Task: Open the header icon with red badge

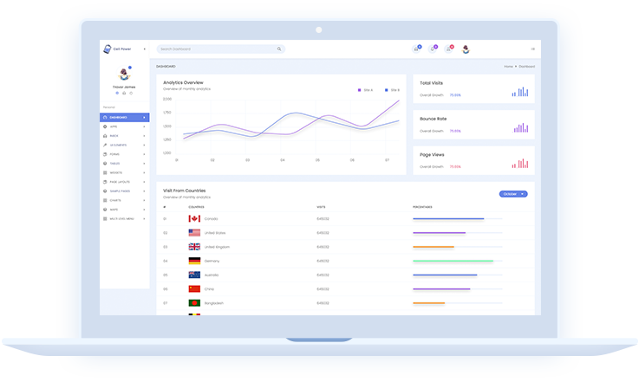Action: point(448,49)
